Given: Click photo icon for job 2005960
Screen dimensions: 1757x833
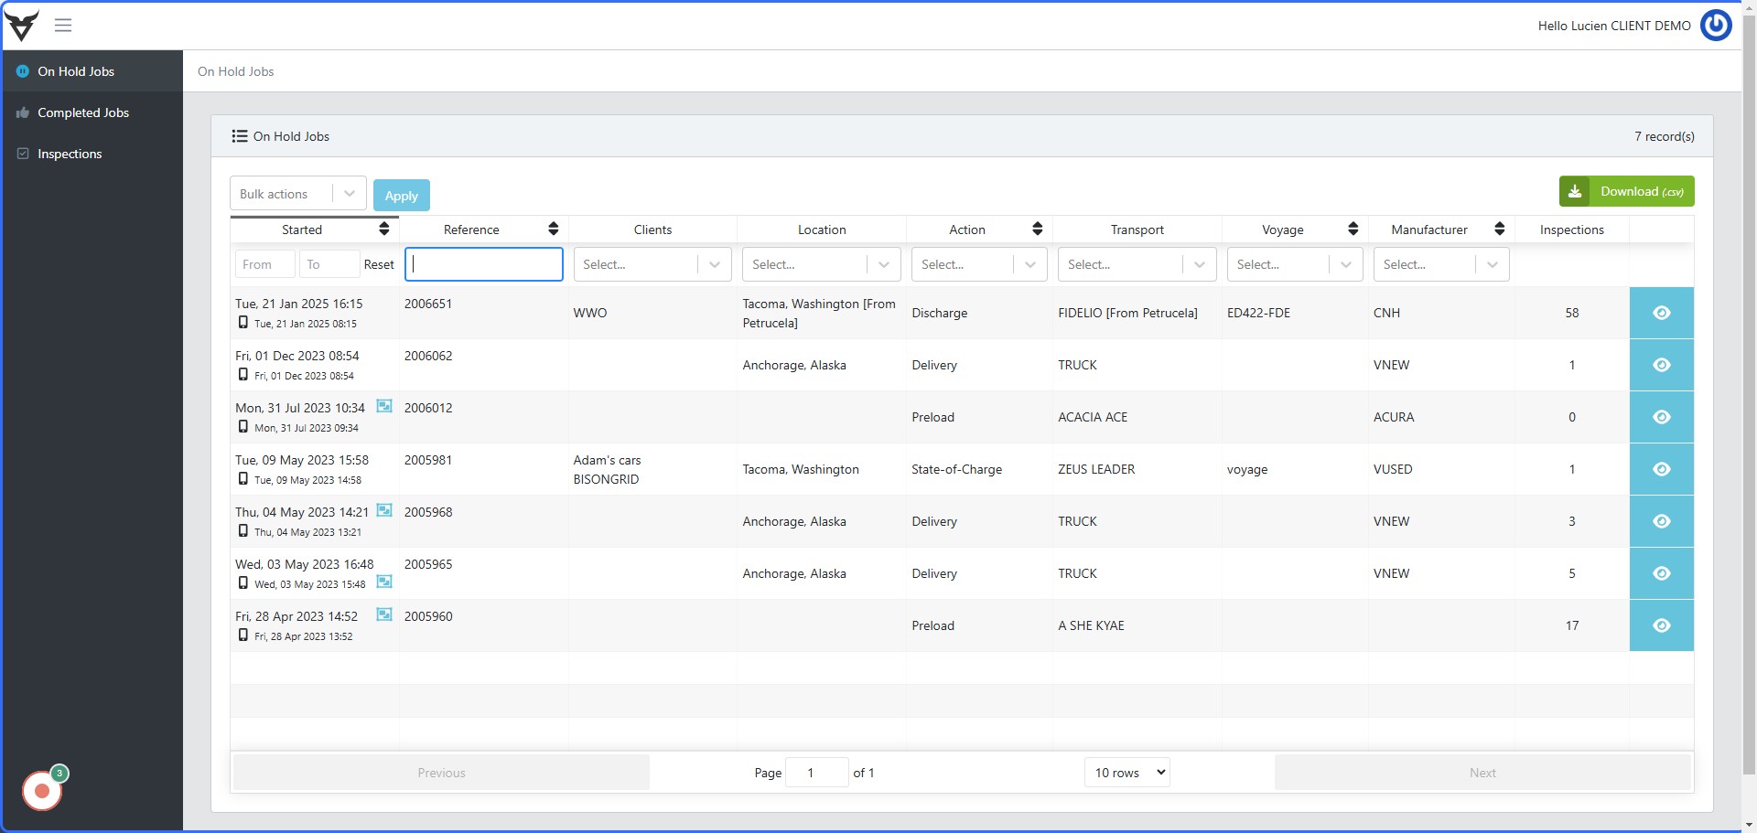Looking at the screenshot, I should click(384, 614).
